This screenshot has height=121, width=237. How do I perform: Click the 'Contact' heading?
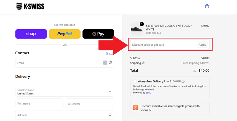(22, 53)
